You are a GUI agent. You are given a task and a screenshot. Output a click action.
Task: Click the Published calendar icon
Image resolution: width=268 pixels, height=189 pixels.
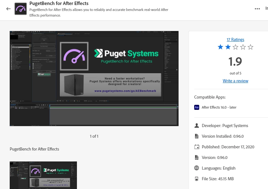tap(197, 147)
